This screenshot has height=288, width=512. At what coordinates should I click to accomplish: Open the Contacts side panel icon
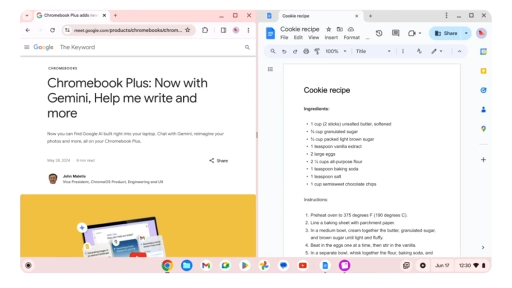pyautogui.click(x=483, y=109)
